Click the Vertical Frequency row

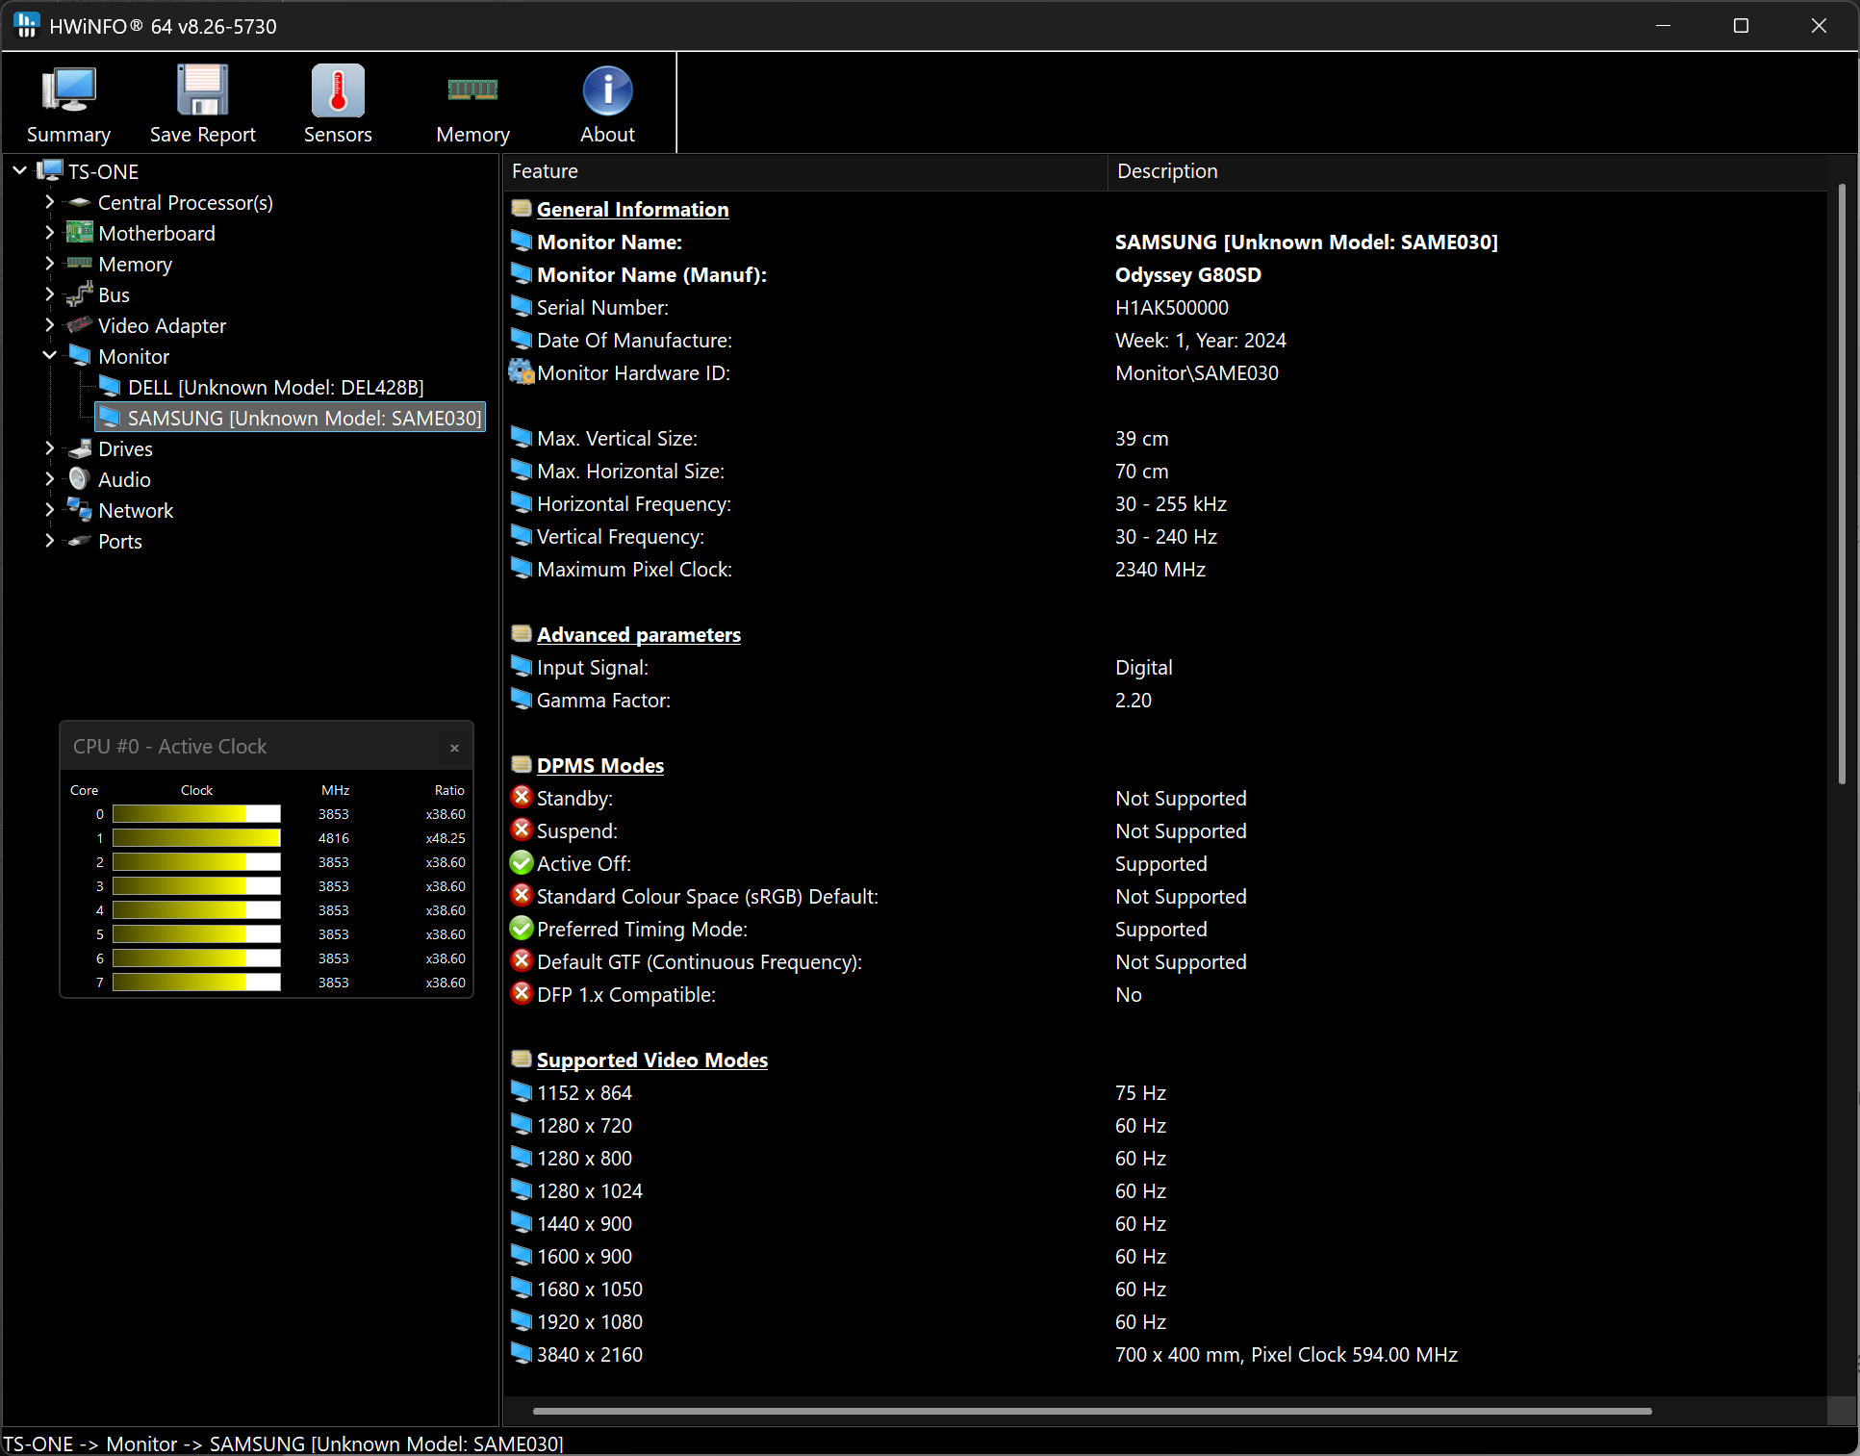click(1164, 536)
